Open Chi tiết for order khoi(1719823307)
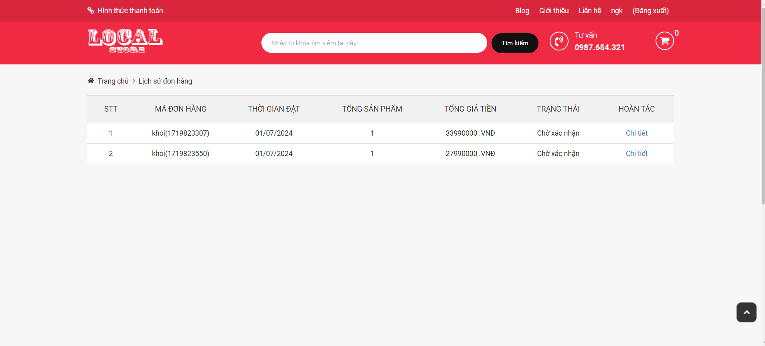This screenshot has height=346, width=765. 636,133
